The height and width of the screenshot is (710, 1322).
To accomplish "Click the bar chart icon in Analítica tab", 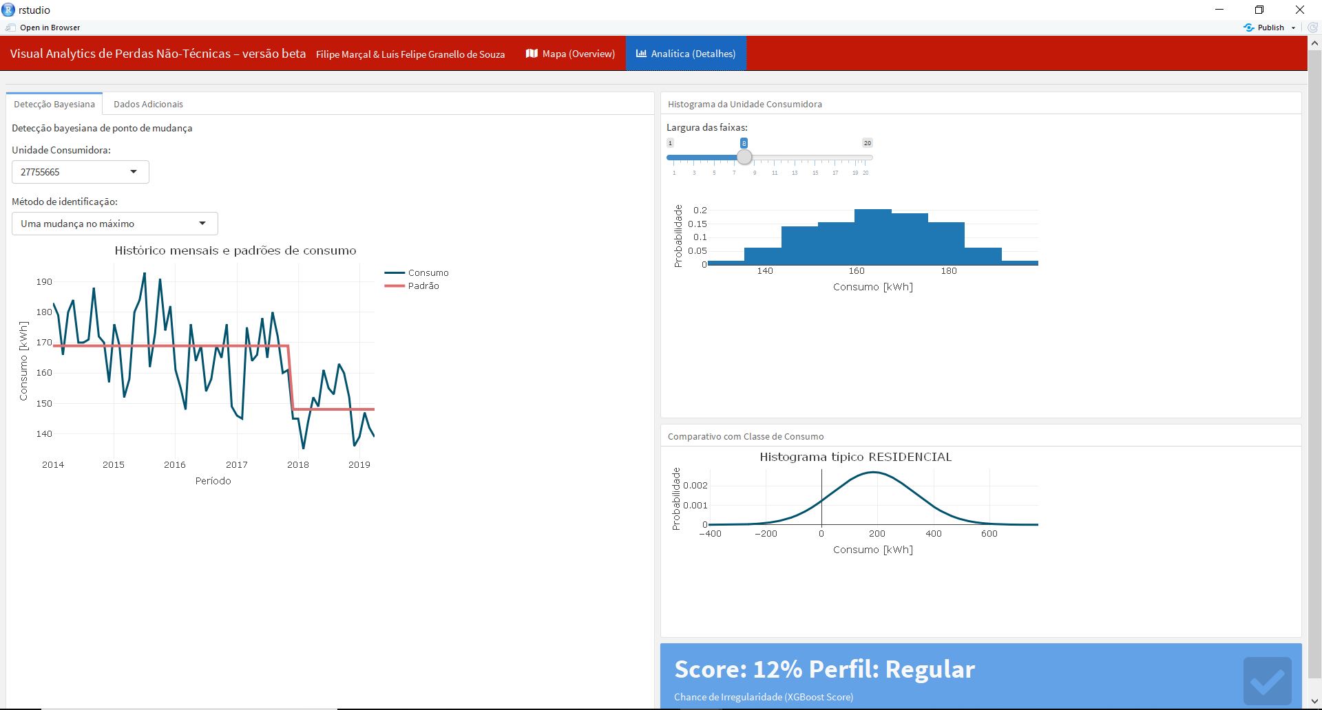I will (x=641, y=54).
